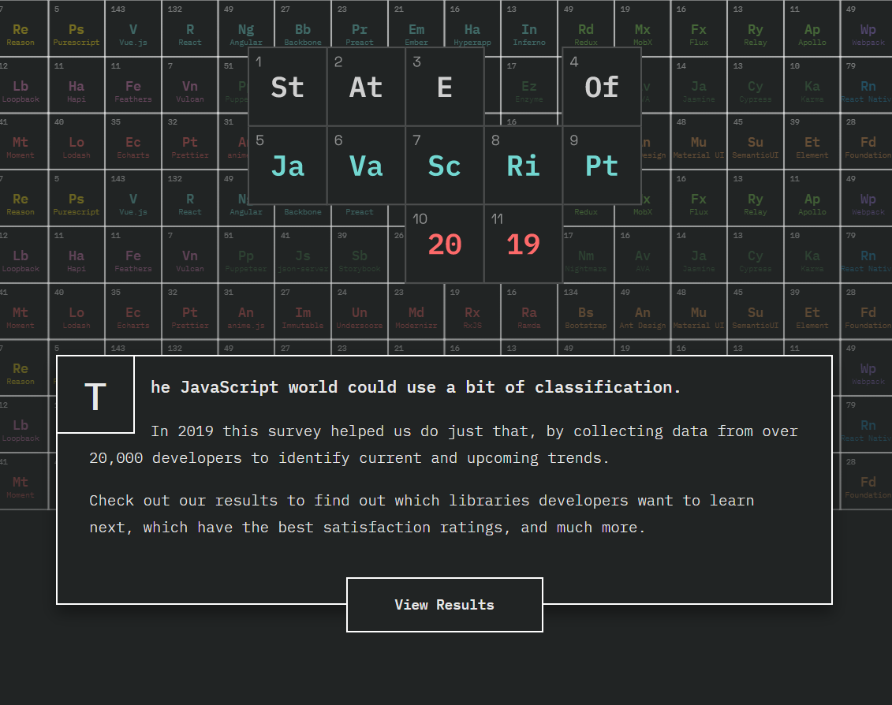Screen dimensions: 892x705
Task: Click the large drop cap 'T' box
Action: 95,395
